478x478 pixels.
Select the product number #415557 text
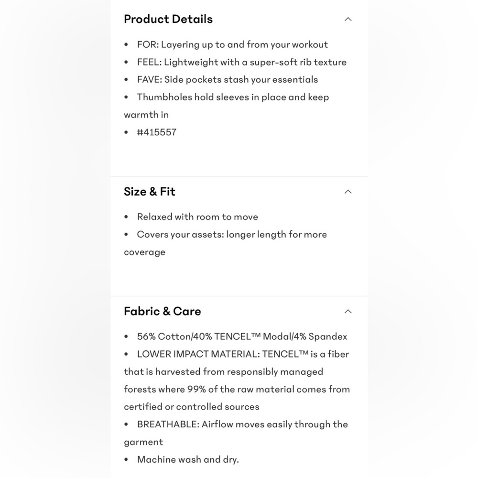point(157,132)
